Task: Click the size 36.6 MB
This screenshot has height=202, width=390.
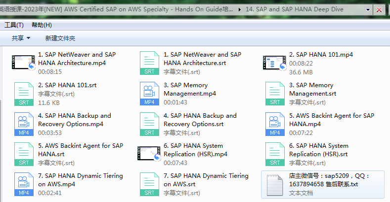Action: click(301, 72)
